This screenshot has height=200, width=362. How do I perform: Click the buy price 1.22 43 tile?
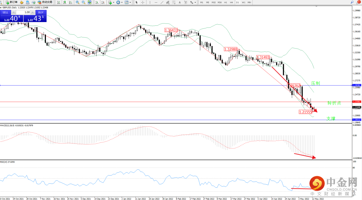point(35,18)
